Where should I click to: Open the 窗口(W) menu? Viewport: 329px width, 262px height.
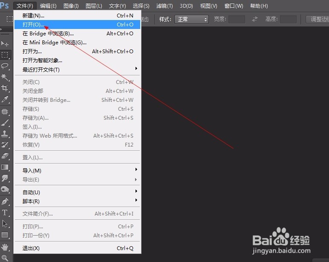[x=234, y=6]
